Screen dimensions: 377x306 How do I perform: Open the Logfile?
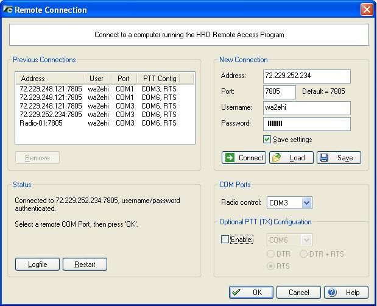pos(37,265)
